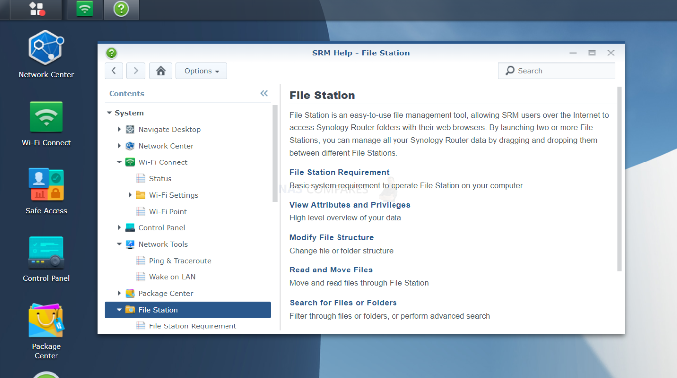Image resolution: width=677 pixels, height=378 pixels.
Task: Click the Network Center icon in the tree
Action: (130, 146)
